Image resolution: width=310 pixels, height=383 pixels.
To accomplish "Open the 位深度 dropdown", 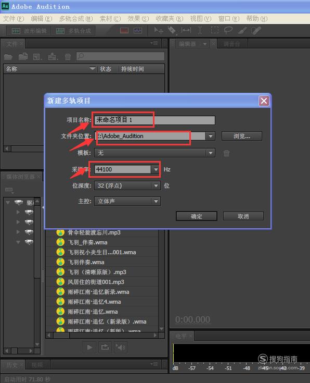I will click(x=127, y=186).
